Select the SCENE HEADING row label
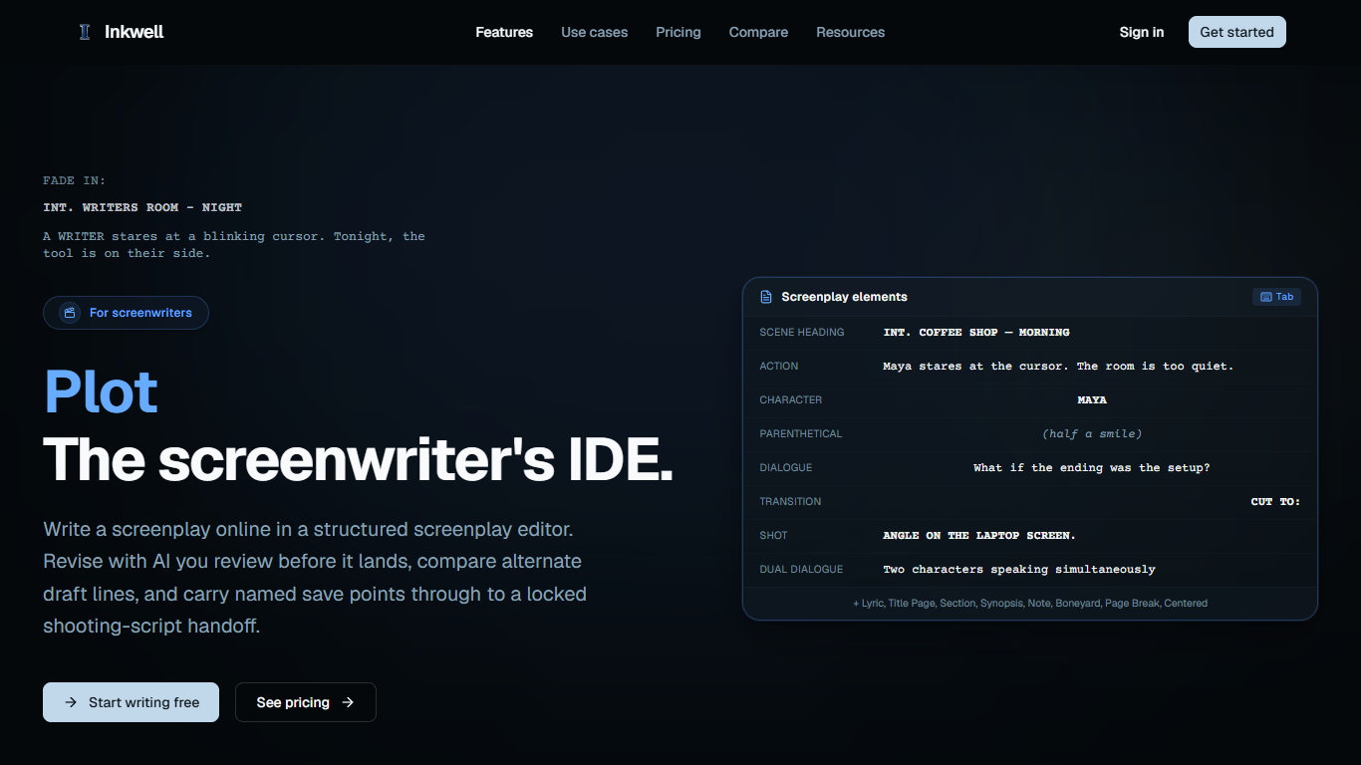 point(802,333)
